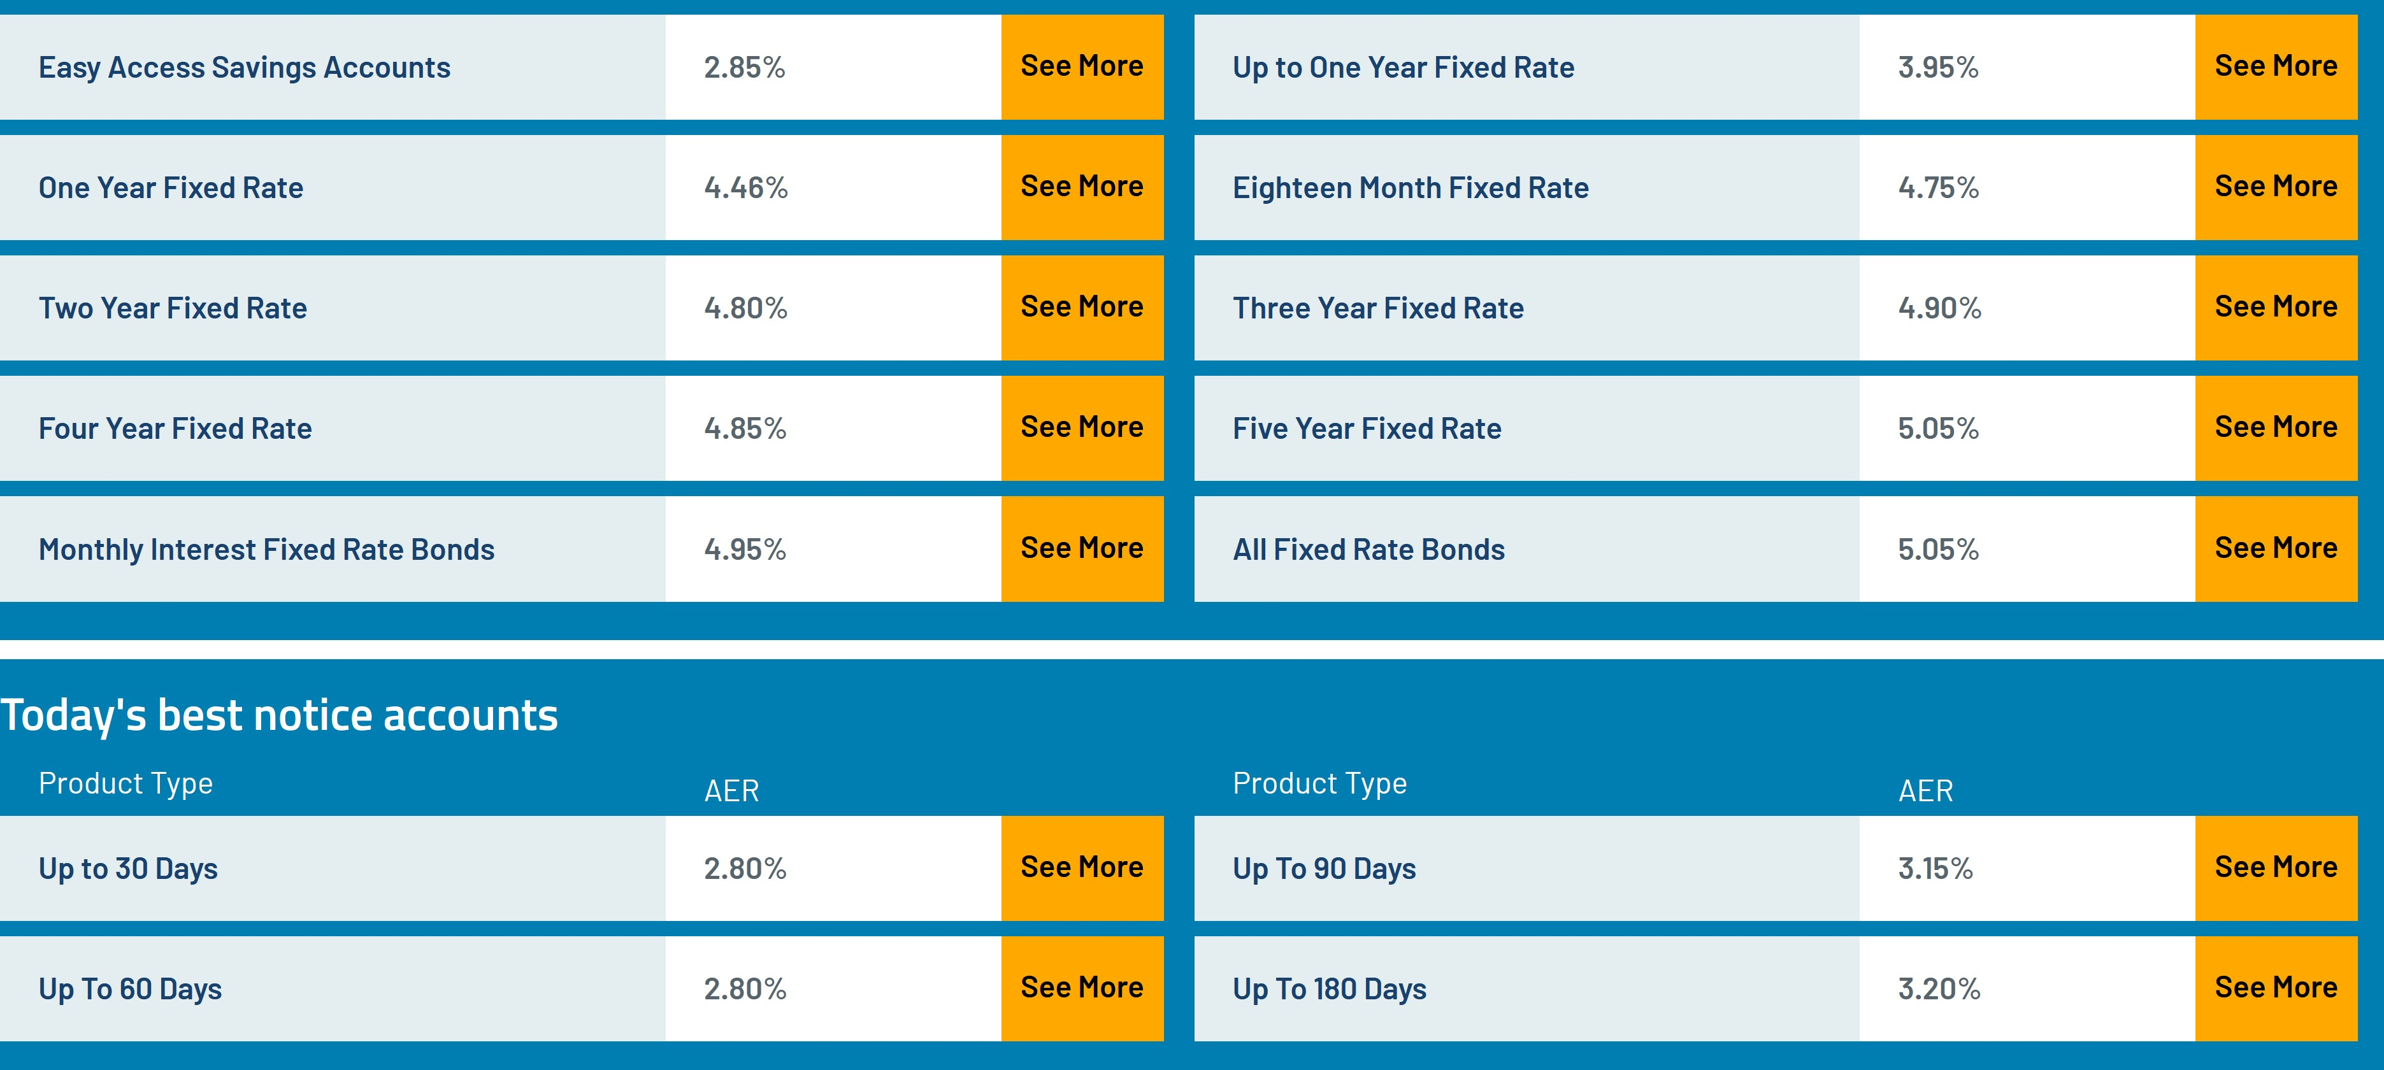This screenshot has height=1070, width=2384.
Task: Click the Five Year Fixed Rate label
Action: (x=1366, y=428)
